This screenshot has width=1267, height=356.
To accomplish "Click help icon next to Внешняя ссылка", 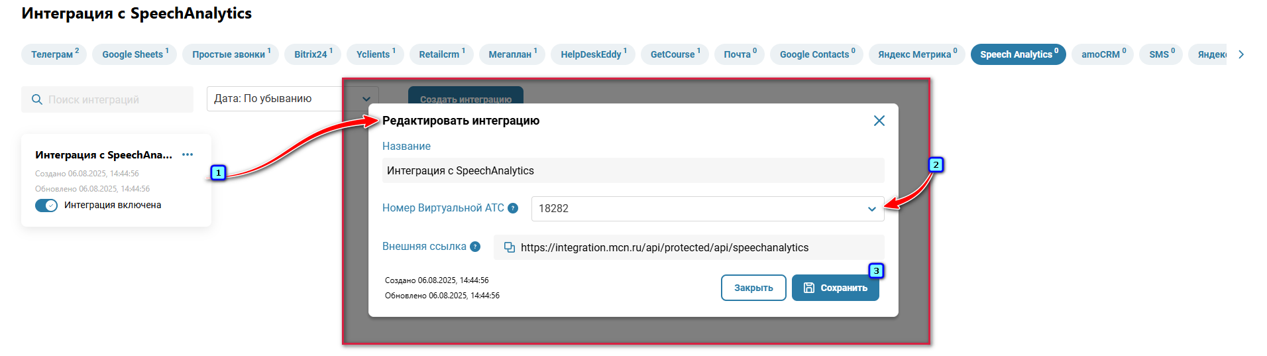I will (475, 247).
